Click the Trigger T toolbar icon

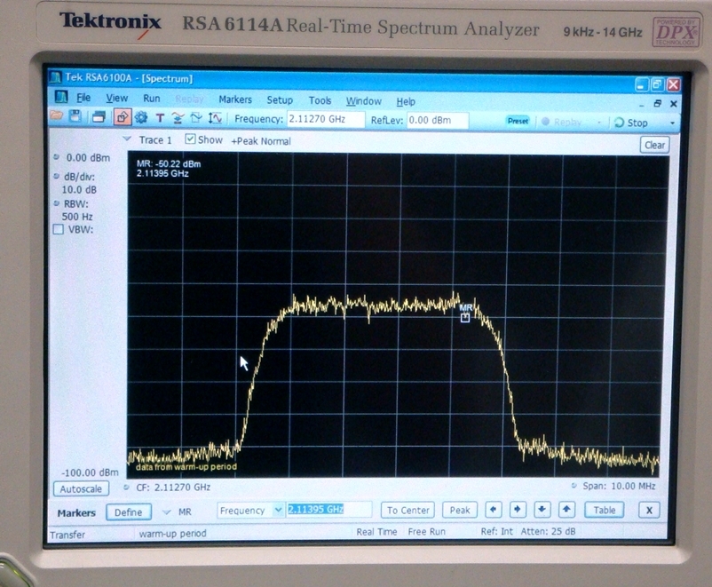point(160,119)
